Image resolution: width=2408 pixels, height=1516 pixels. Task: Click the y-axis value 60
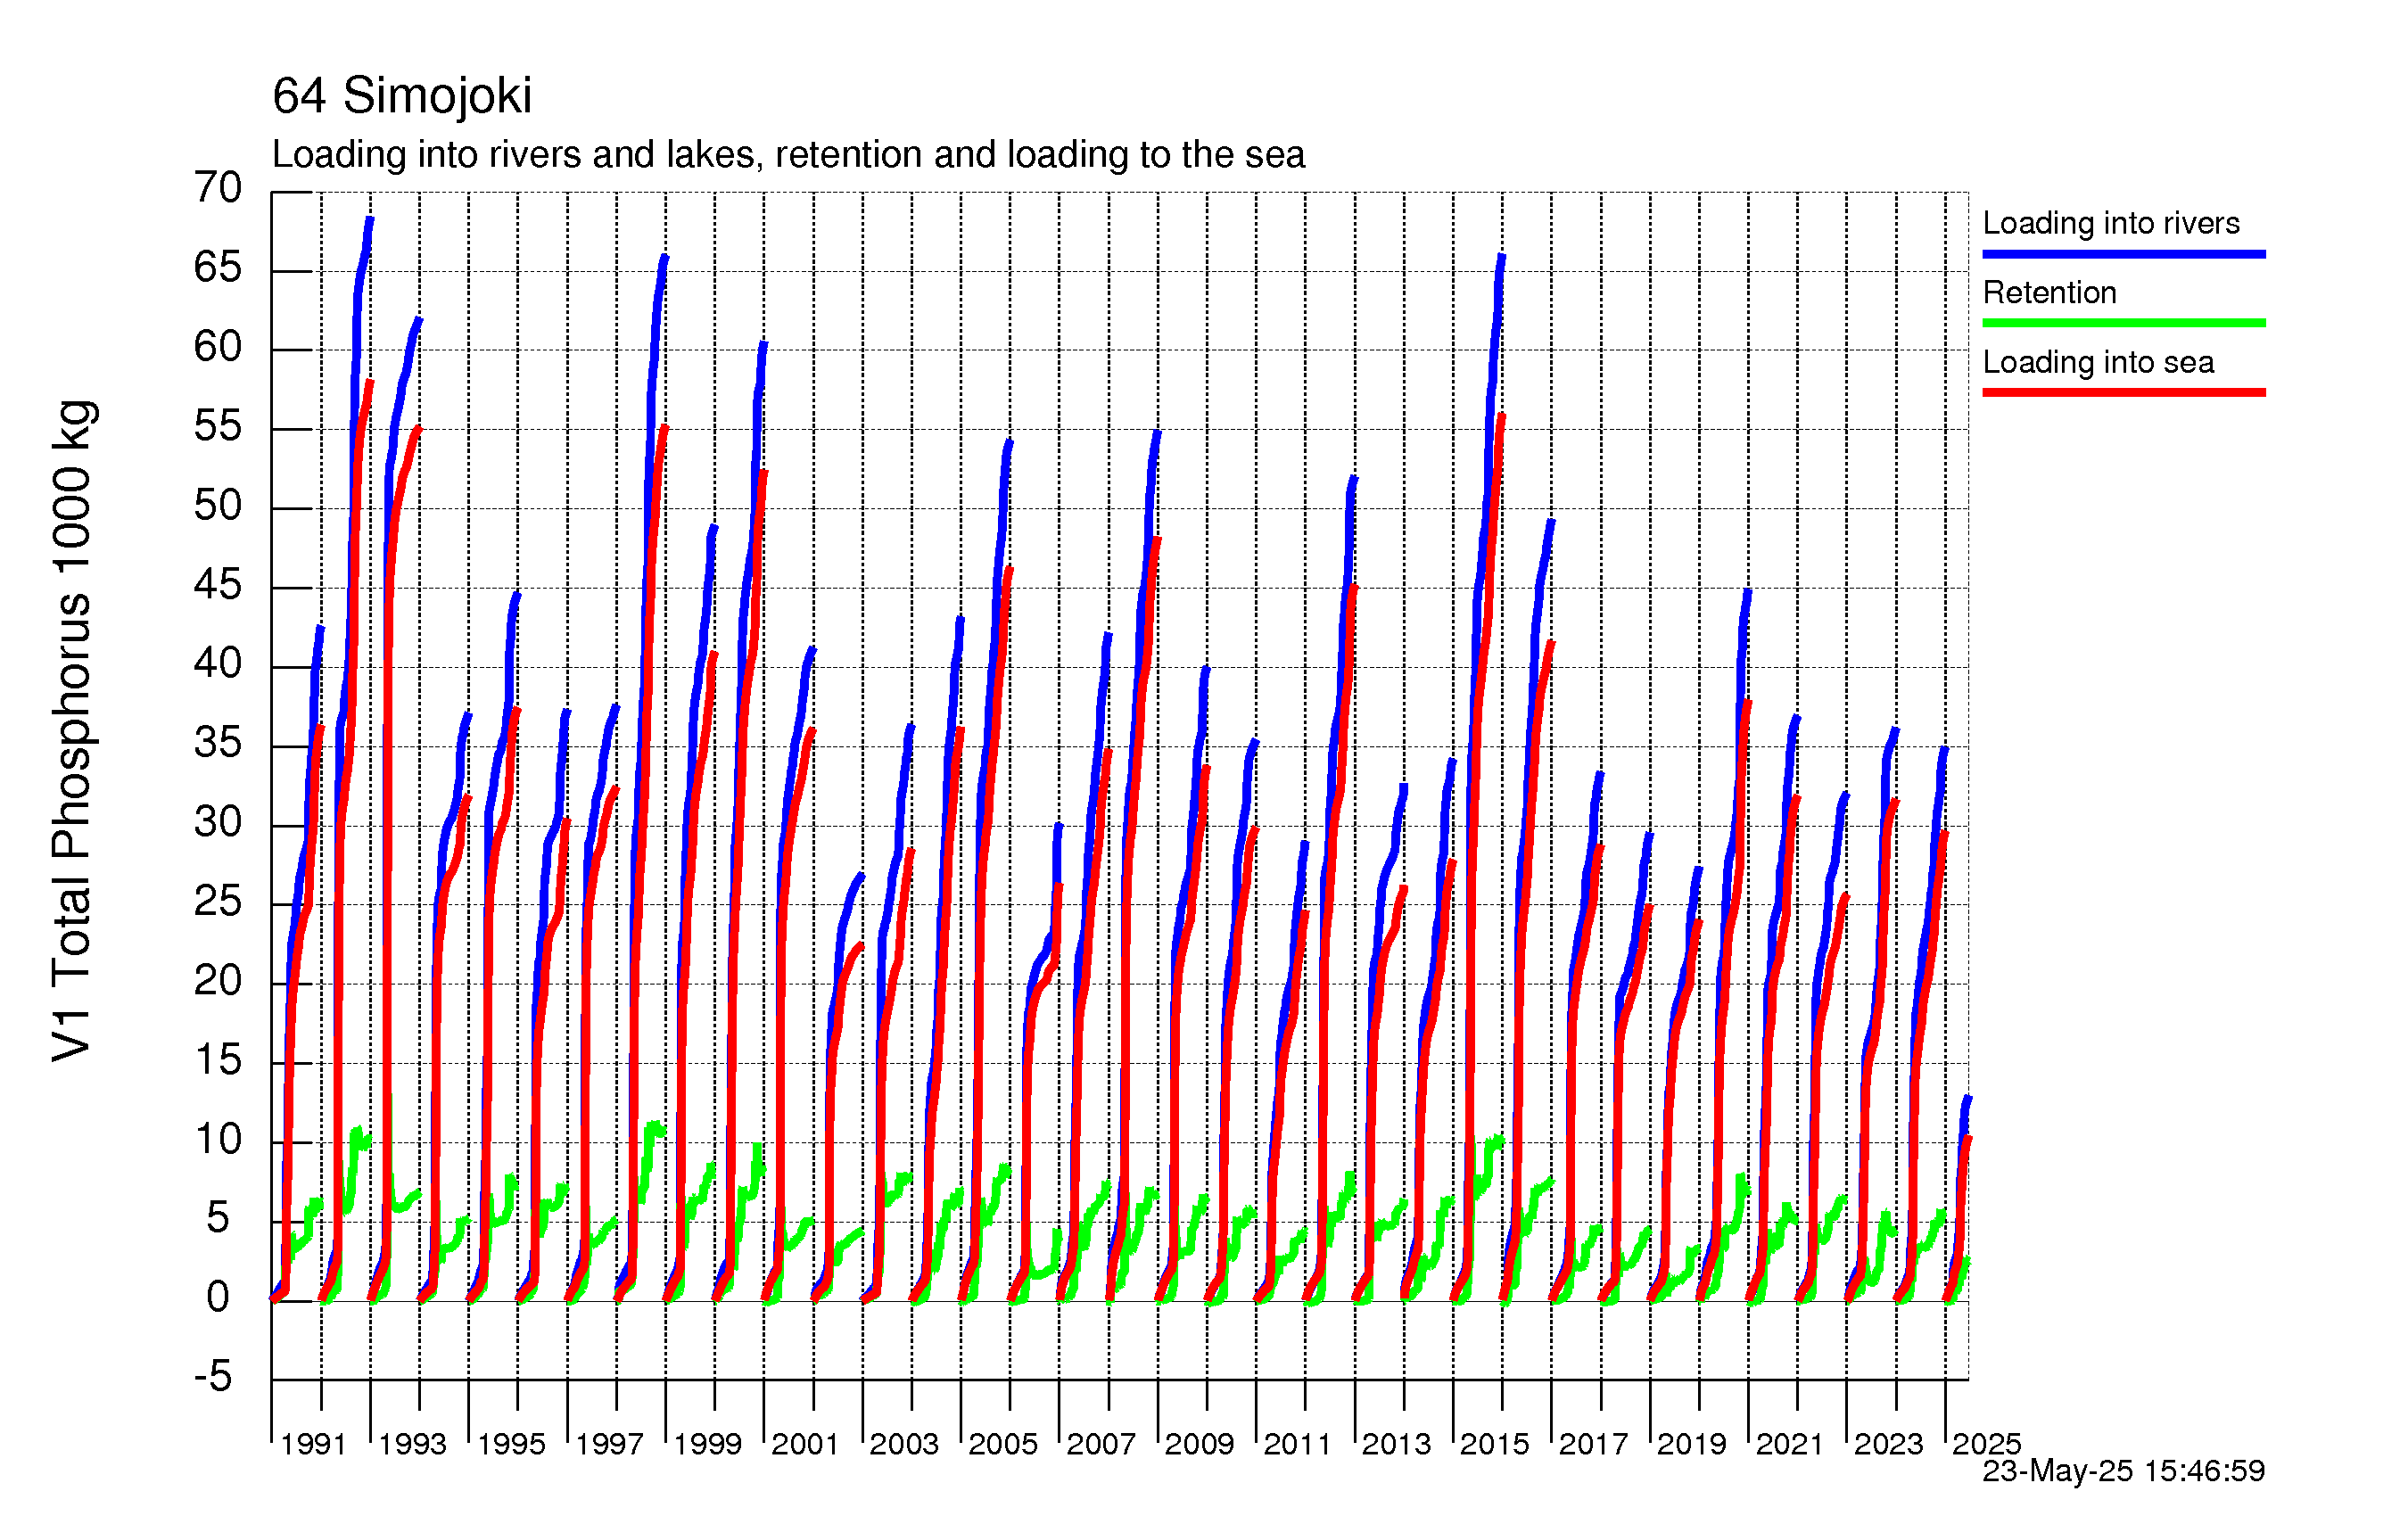tap(218, 347)
